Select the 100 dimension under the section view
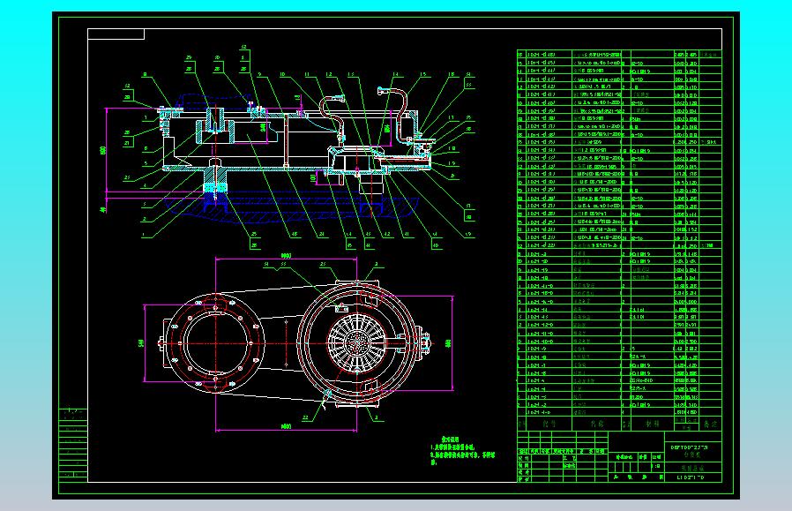Screen dimensions: 792x511 313,178
